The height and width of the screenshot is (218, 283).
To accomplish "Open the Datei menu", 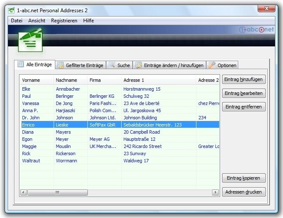I will 16,21.
